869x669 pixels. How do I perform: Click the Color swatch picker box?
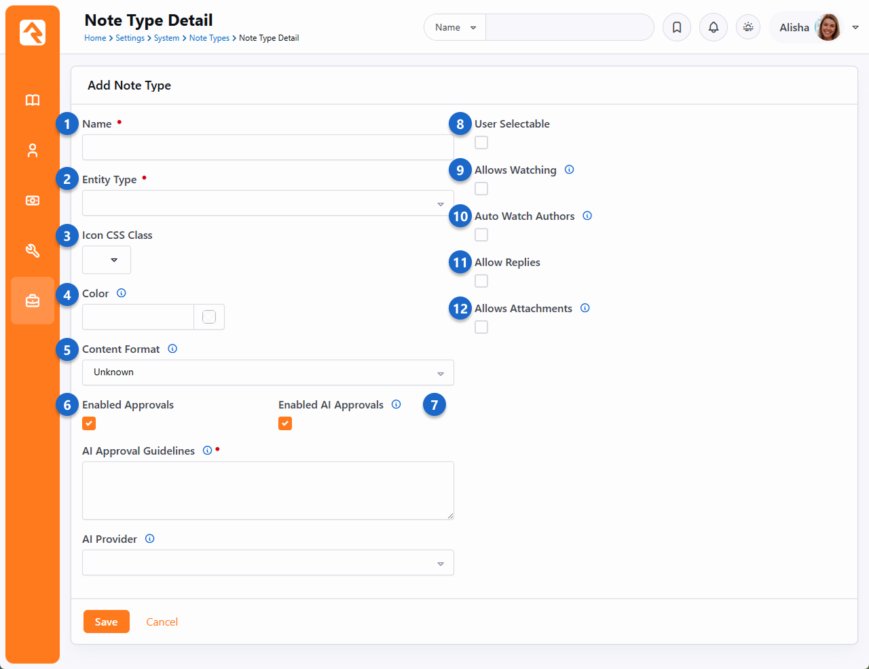(209, 317)
